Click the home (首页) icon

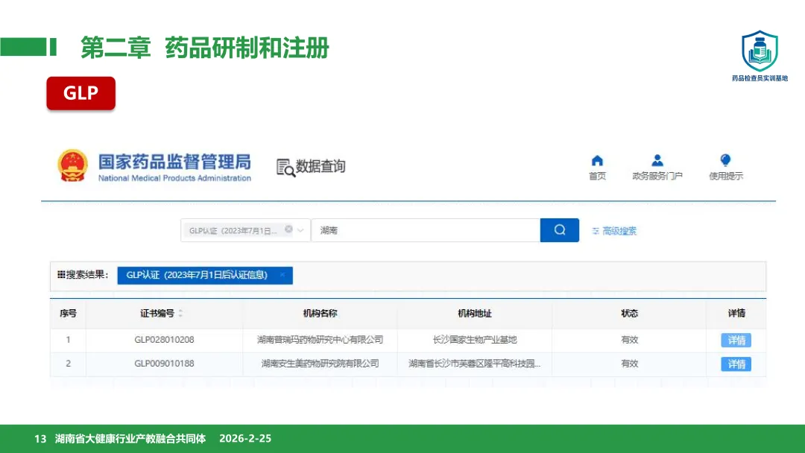coord(597,161)
